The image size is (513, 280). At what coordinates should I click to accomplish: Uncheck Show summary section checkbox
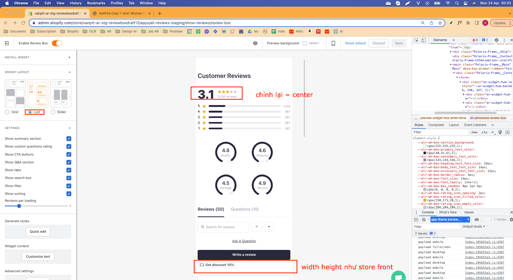click(69, 139)
